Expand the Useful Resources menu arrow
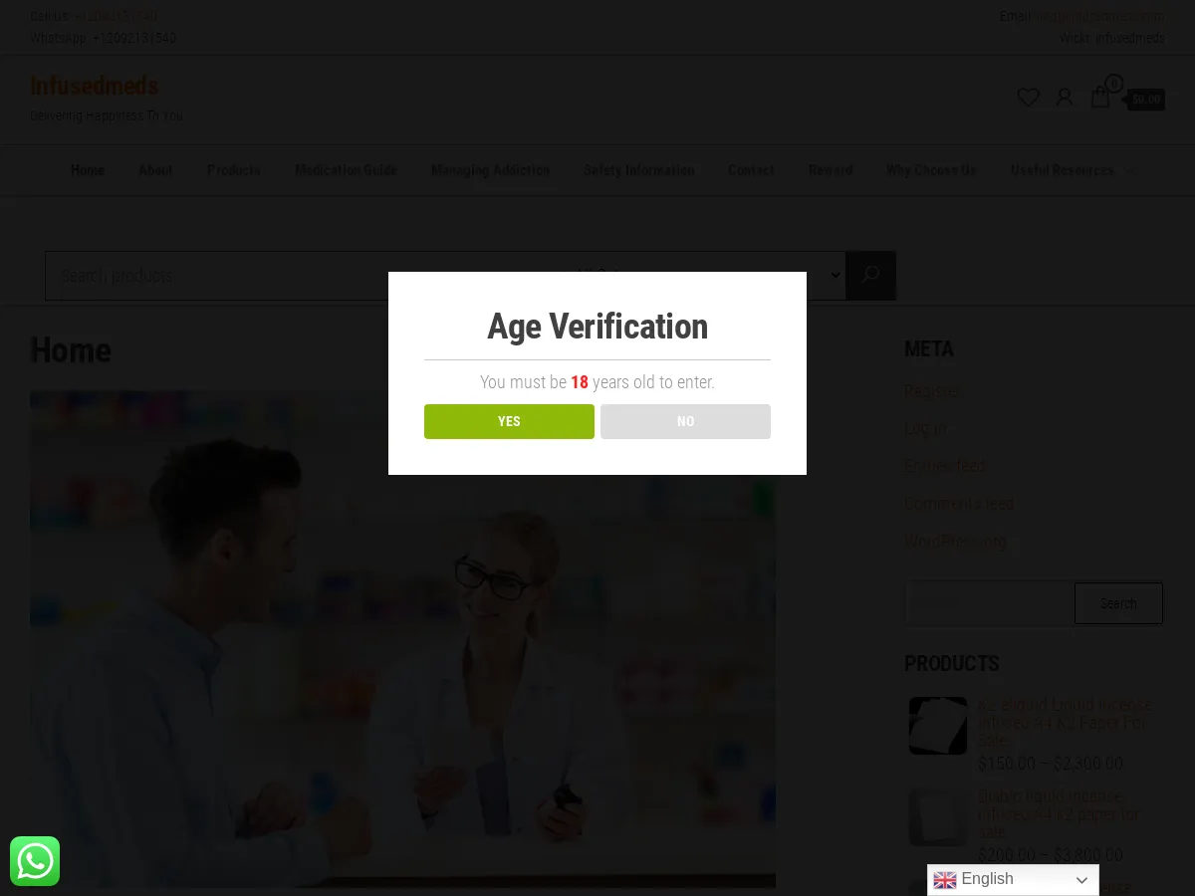Image resolution: width=1195 pixels, height=896 pixels. 1130,171
